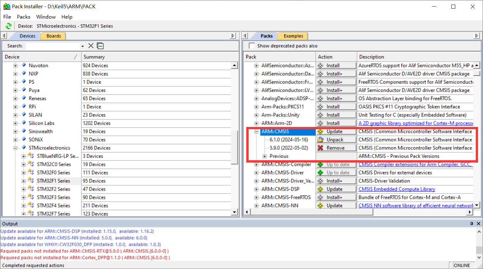Click the Action column header

(336, 57)
